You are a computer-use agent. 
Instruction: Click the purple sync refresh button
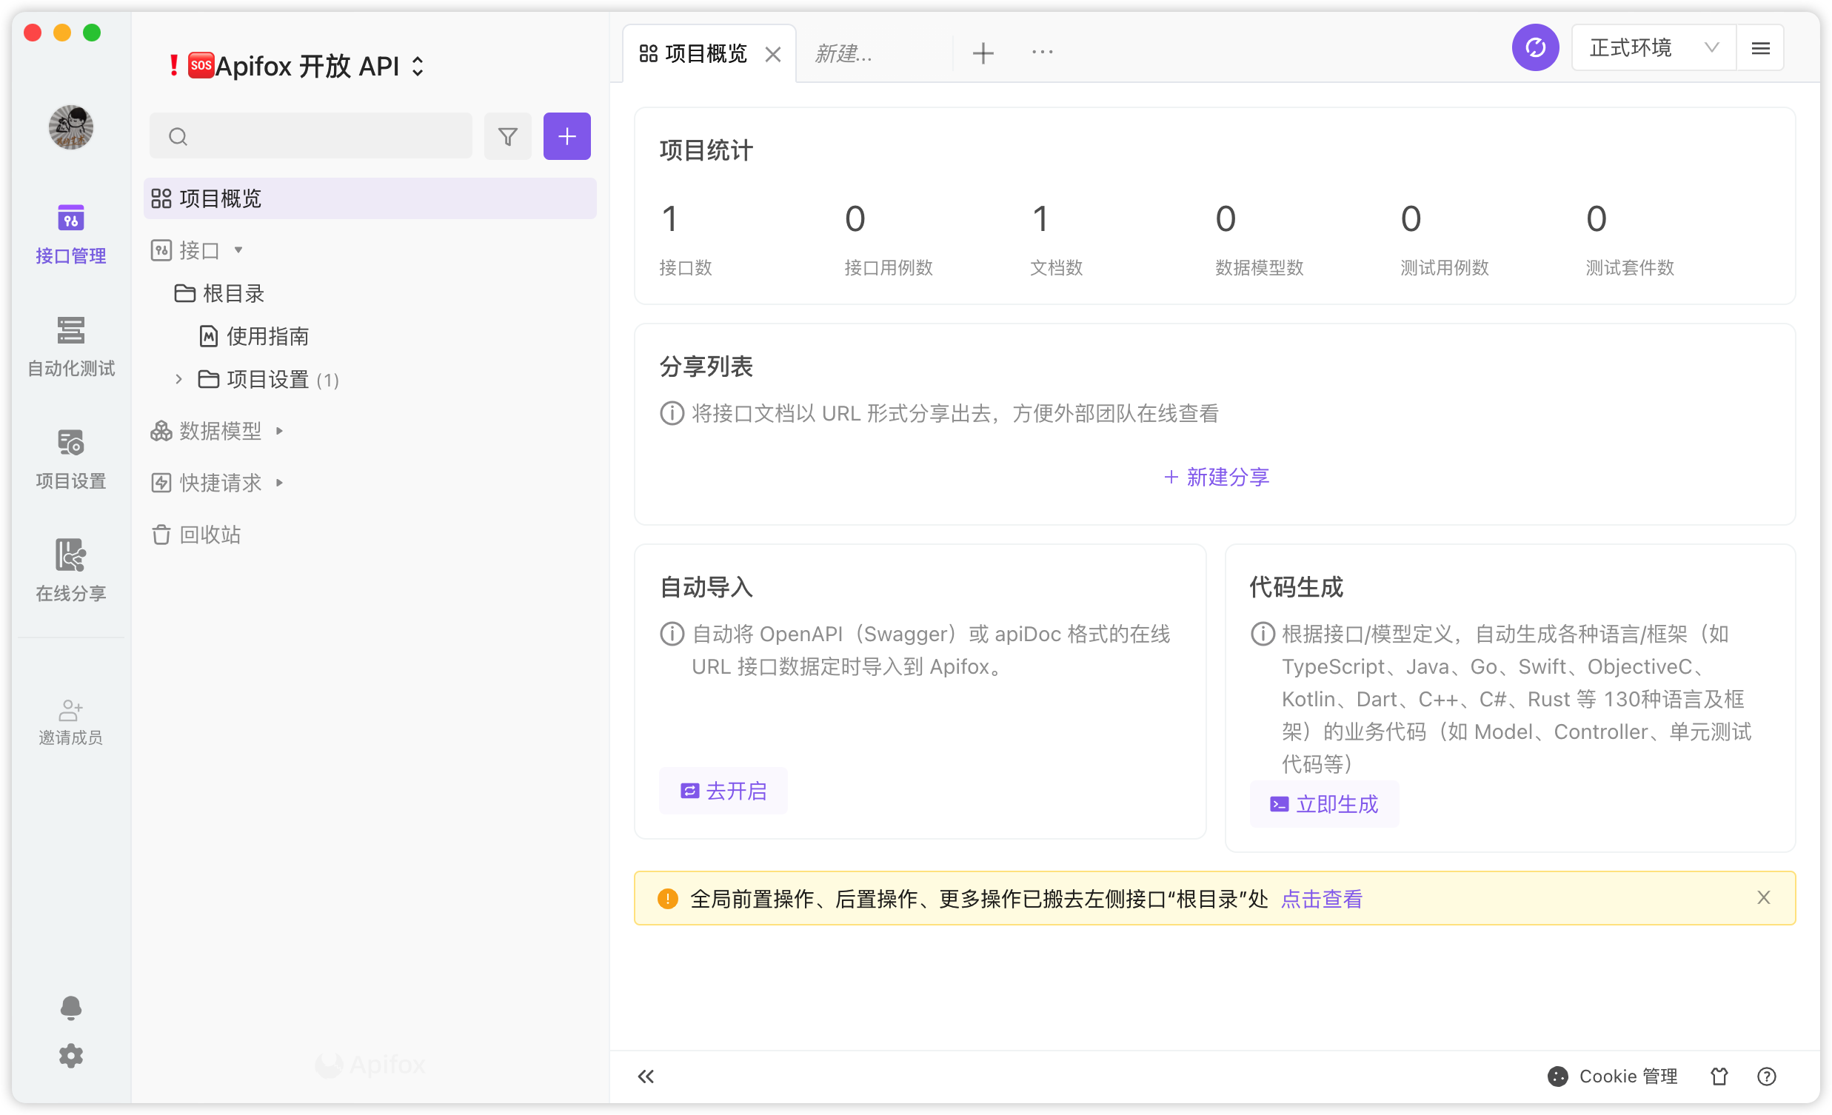coord(1535,48)
